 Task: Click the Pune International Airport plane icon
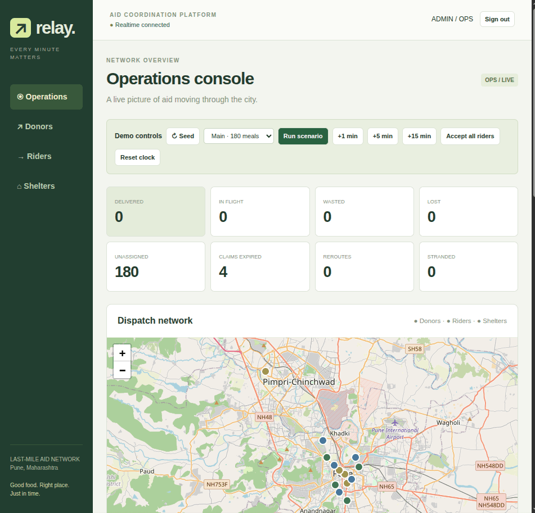point(395,423)
